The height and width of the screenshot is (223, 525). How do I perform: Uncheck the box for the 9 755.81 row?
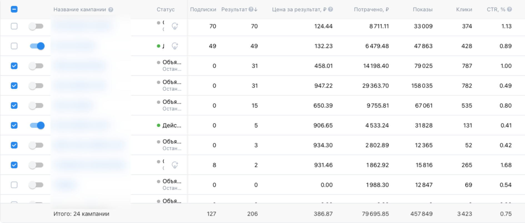[x=14, y=105]
